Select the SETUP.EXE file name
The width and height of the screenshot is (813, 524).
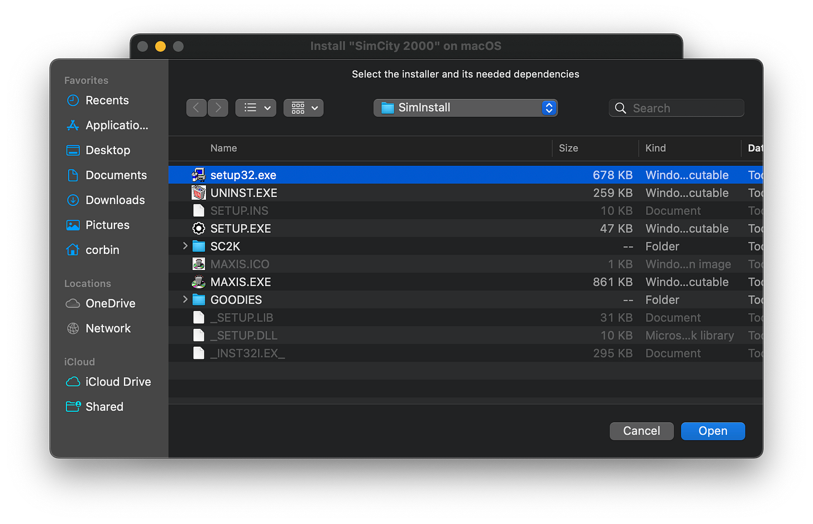tap(241, 228)
